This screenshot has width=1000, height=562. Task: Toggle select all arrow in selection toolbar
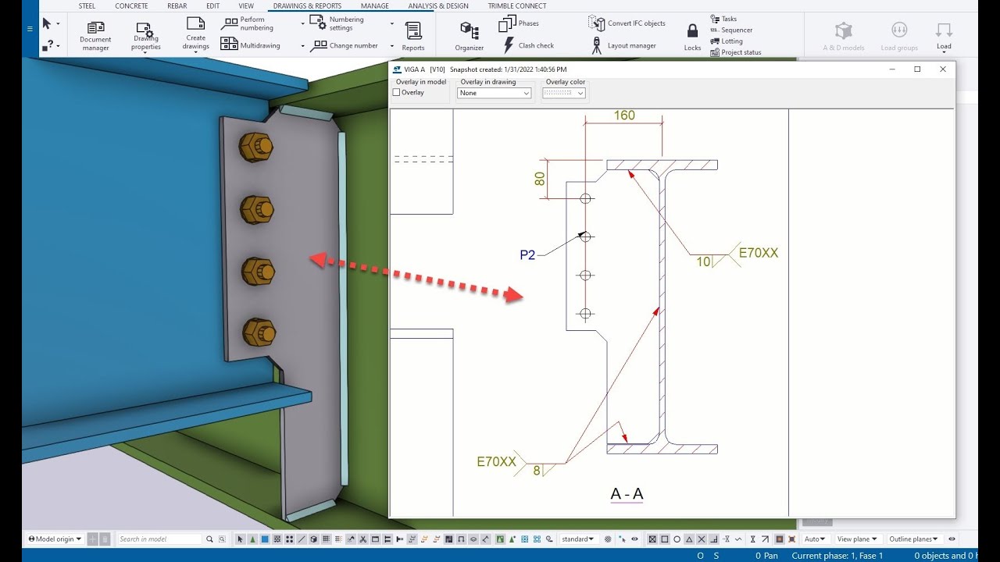click(x=241, y=539)
